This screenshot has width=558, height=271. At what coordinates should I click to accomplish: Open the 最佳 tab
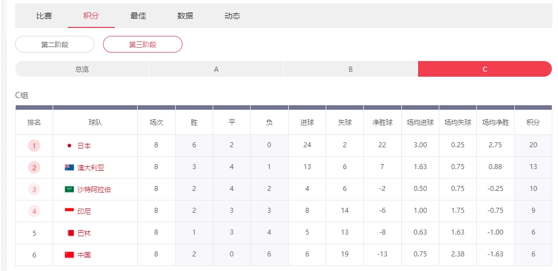pyautogui.click(x=138, y=16)
